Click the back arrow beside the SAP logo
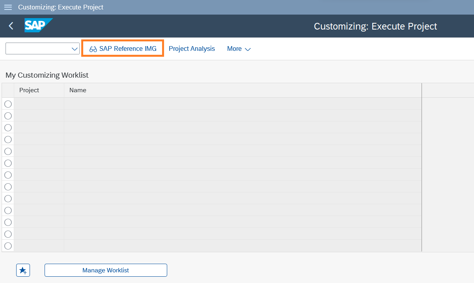Screen dimensions: 474x283 tap(11, 26)
